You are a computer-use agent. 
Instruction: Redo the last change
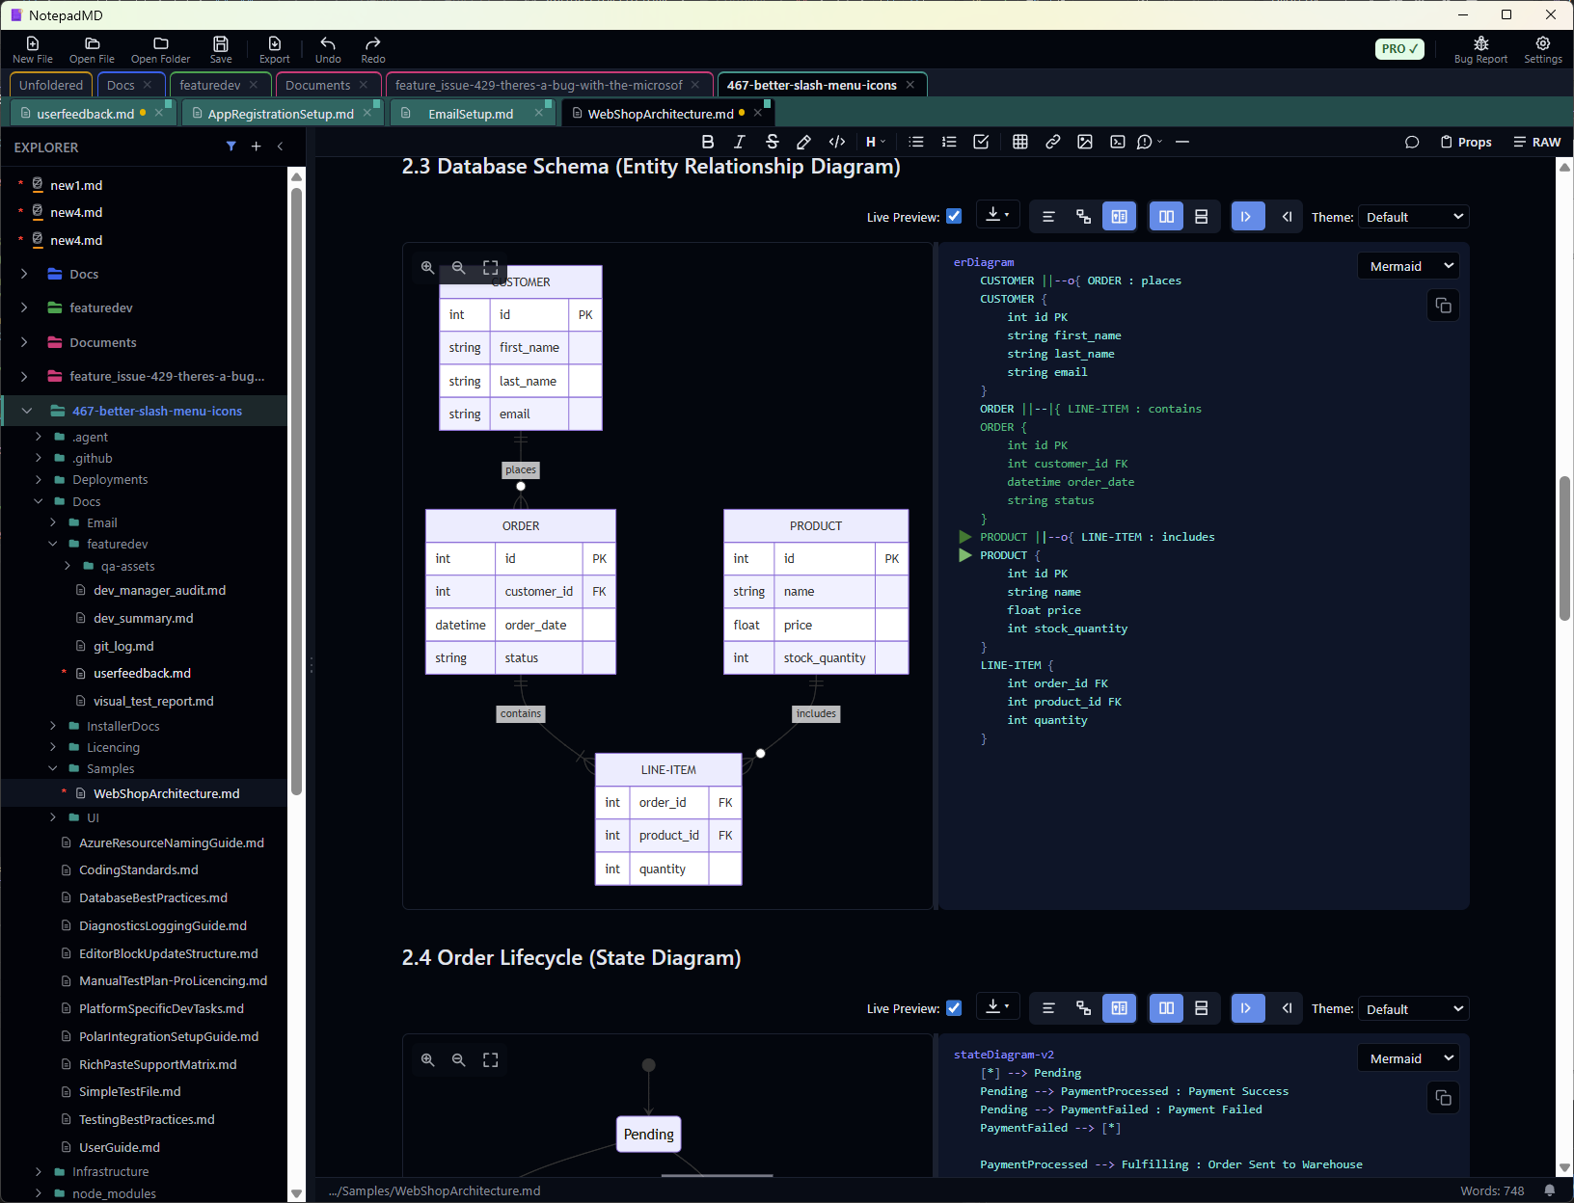[x=373, y=49]
